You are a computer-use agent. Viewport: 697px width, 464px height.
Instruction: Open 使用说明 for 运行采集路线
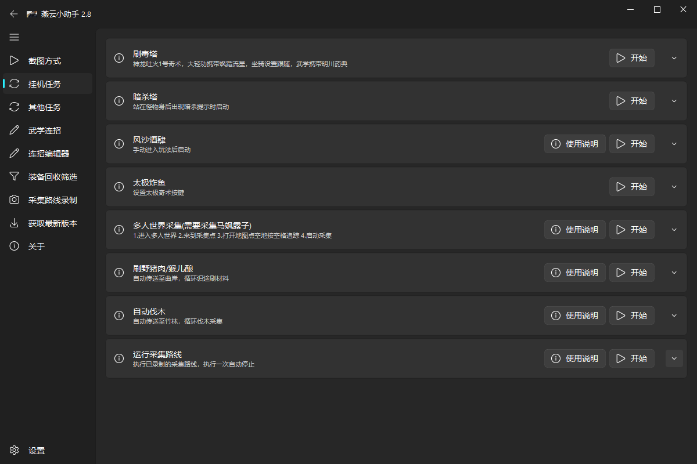tap(575, 358)
